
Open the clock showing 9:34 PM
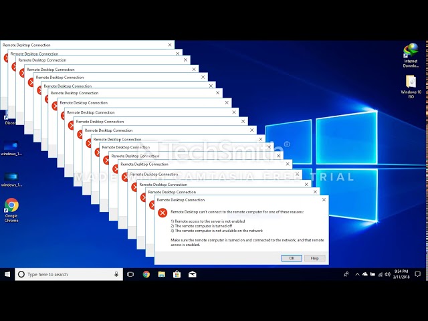[401, 274]
